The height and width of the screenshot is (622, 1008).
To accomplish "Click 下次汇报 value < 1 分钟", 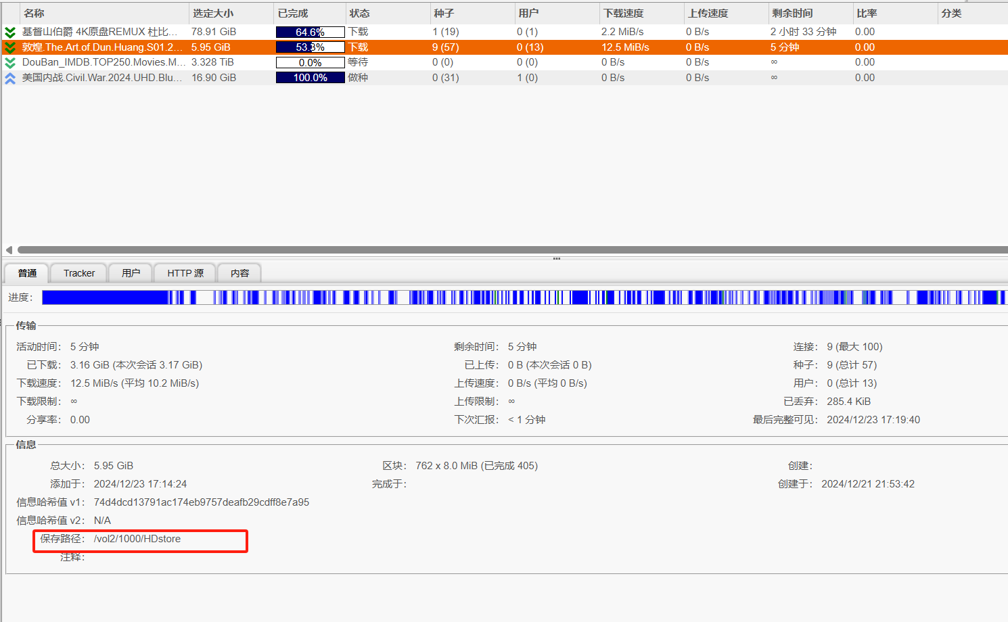I will click(x=527, y=420).
